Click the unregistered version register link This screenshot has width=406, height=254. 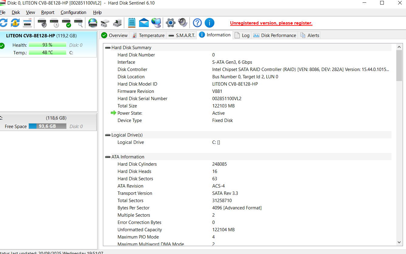(x=271, y=23)
